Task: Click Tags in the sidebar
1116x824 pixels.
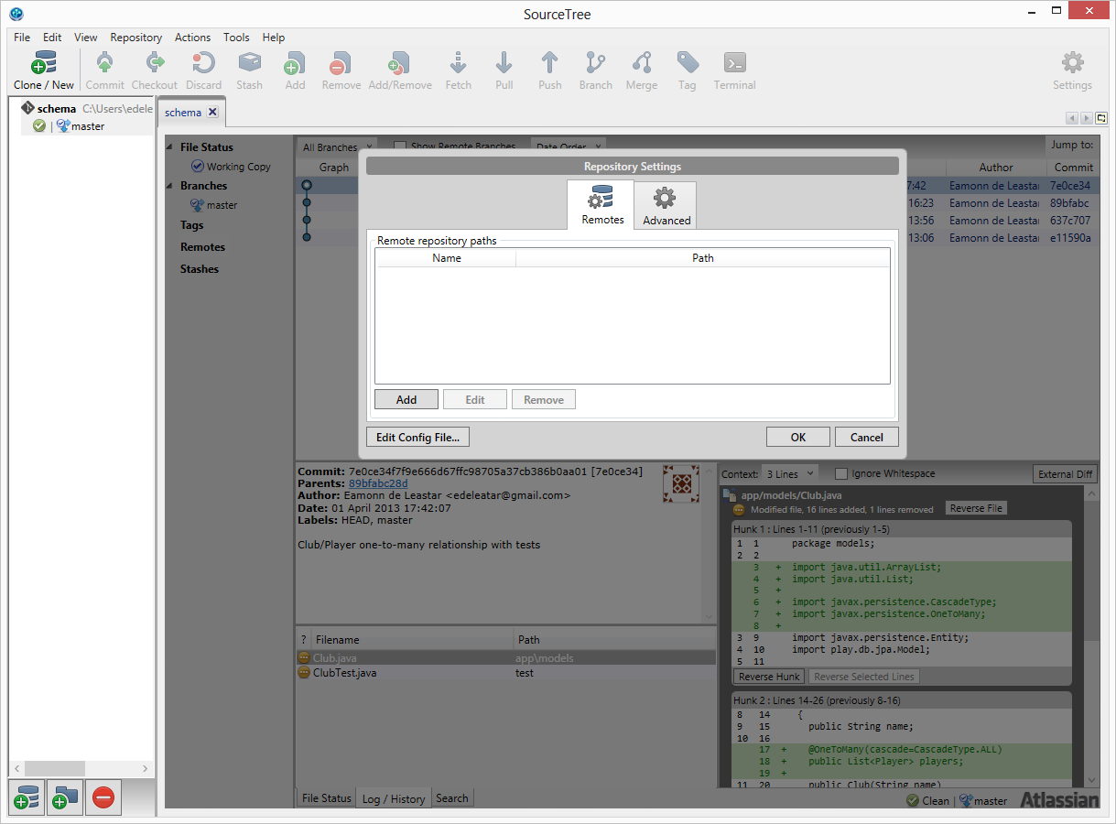Action: 192,225
